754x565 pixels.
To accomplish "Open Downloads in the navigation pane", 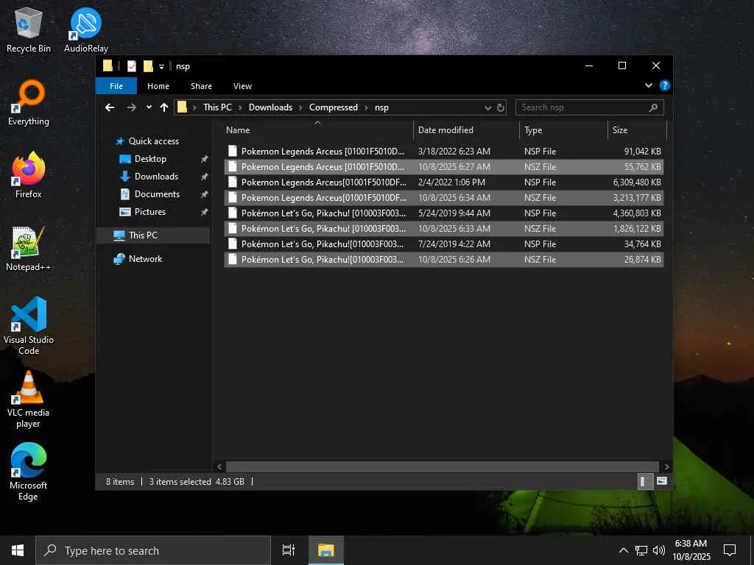I will tap(156, 177).
